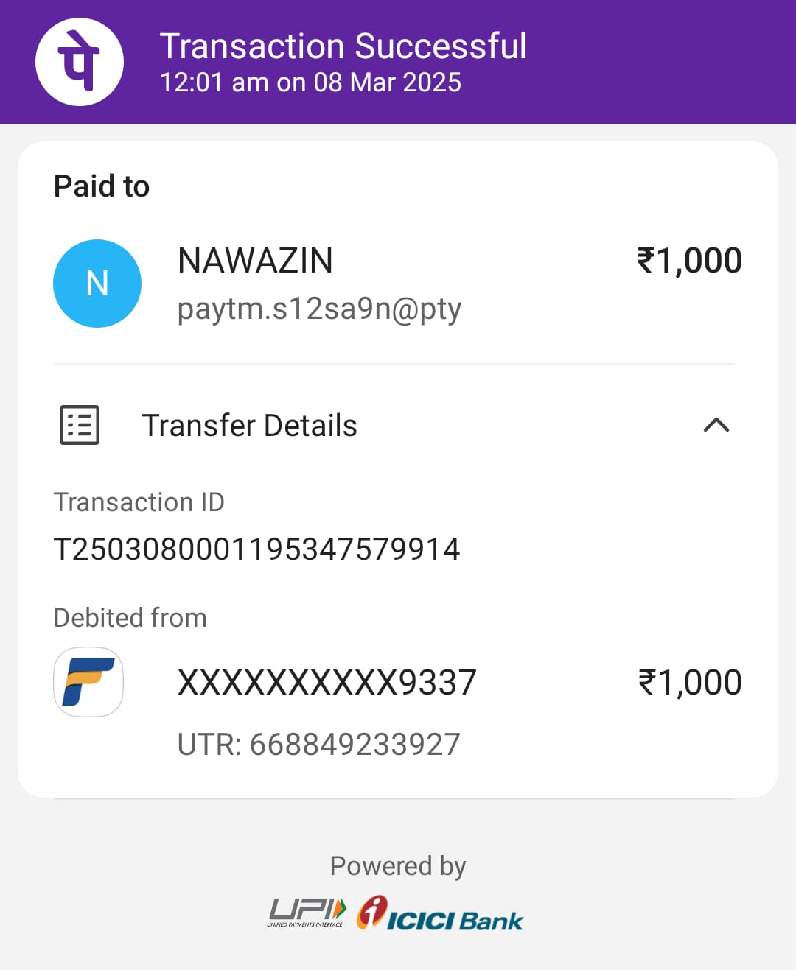This screenshot has height=970, width=796.
Task: Click the Transfer Details heading
Action: coord(249,426)
